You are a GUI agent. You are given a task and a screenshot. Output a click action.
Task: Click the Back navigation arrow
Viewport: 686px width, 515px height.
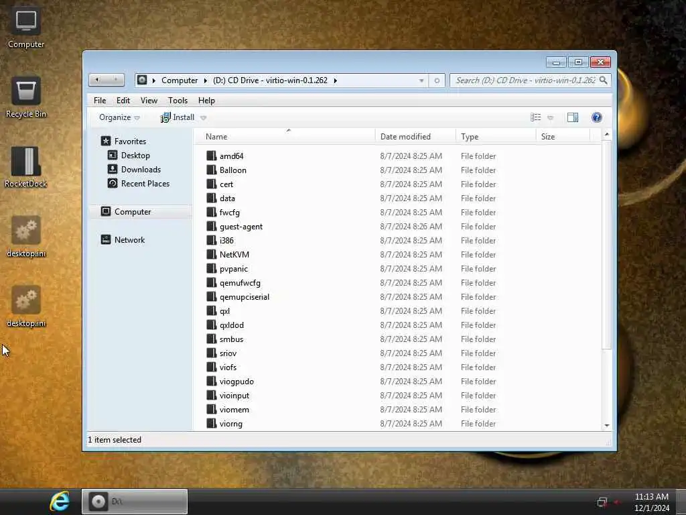[97, 80]
